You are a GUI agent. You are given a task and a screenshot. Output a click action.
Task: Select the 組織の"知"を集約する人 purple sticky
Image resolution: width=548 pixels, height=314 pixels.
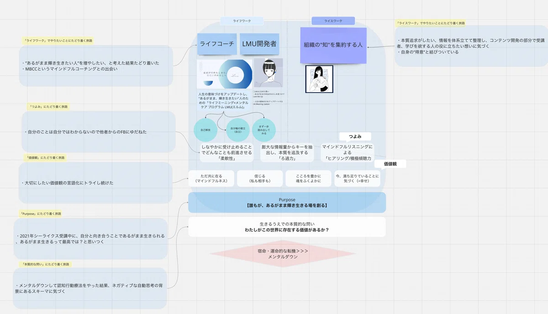point(333,45)
